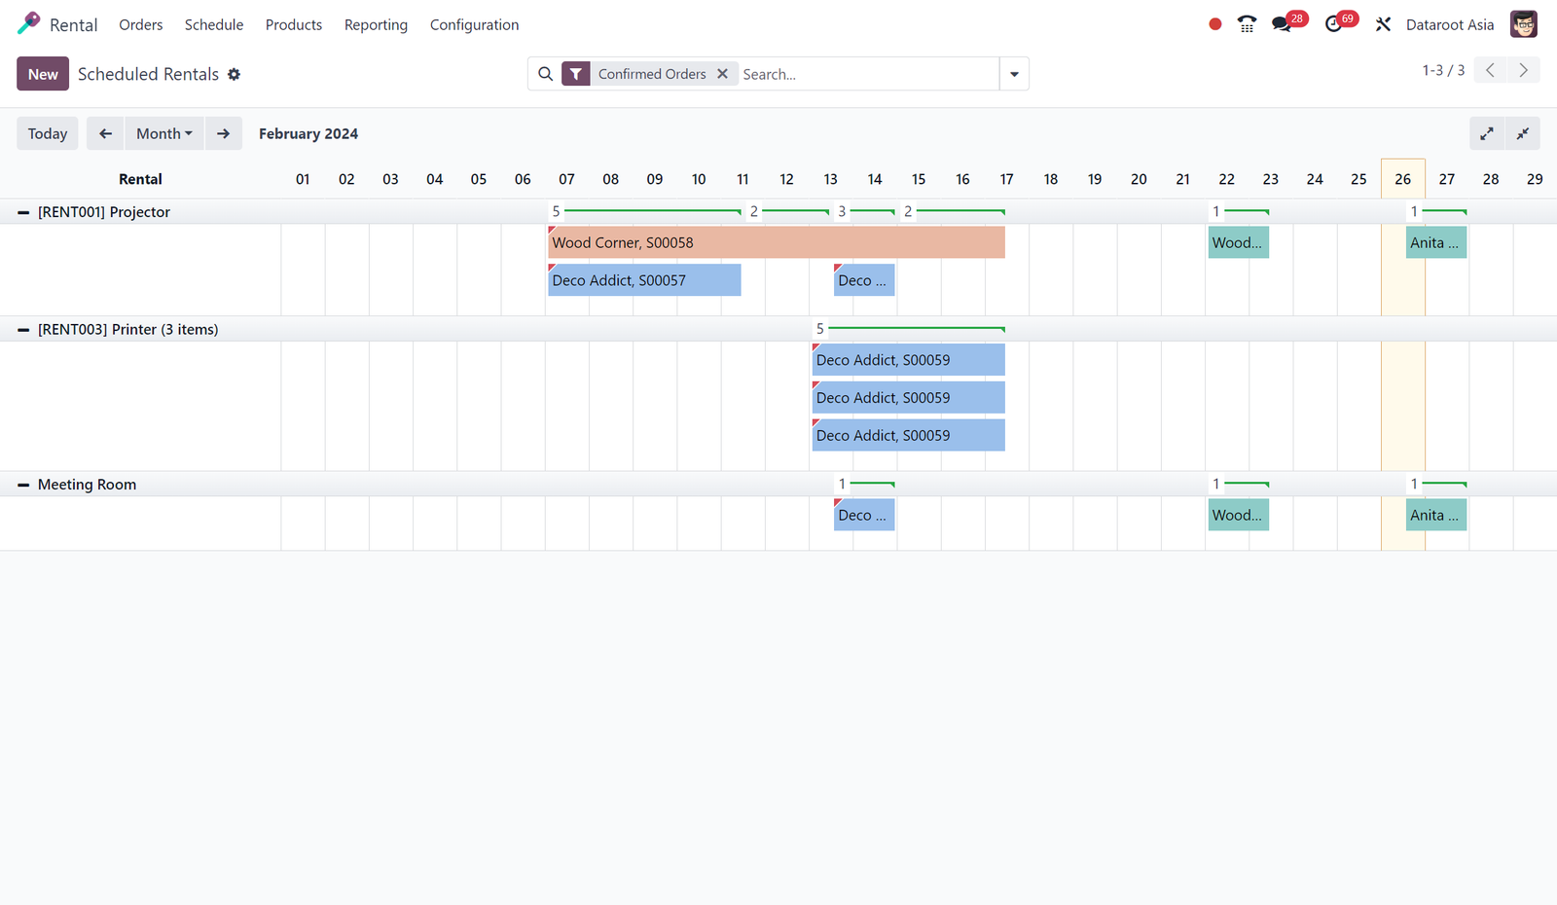Open the Products menu
Screen dimensions: 1557x905
(294, 24)
